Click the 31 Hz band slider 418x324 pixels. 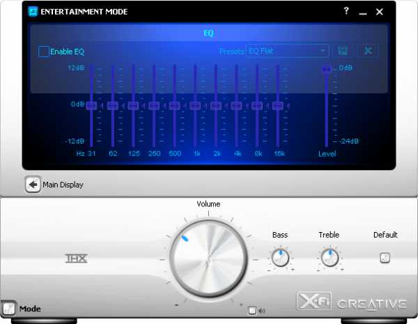91,106
